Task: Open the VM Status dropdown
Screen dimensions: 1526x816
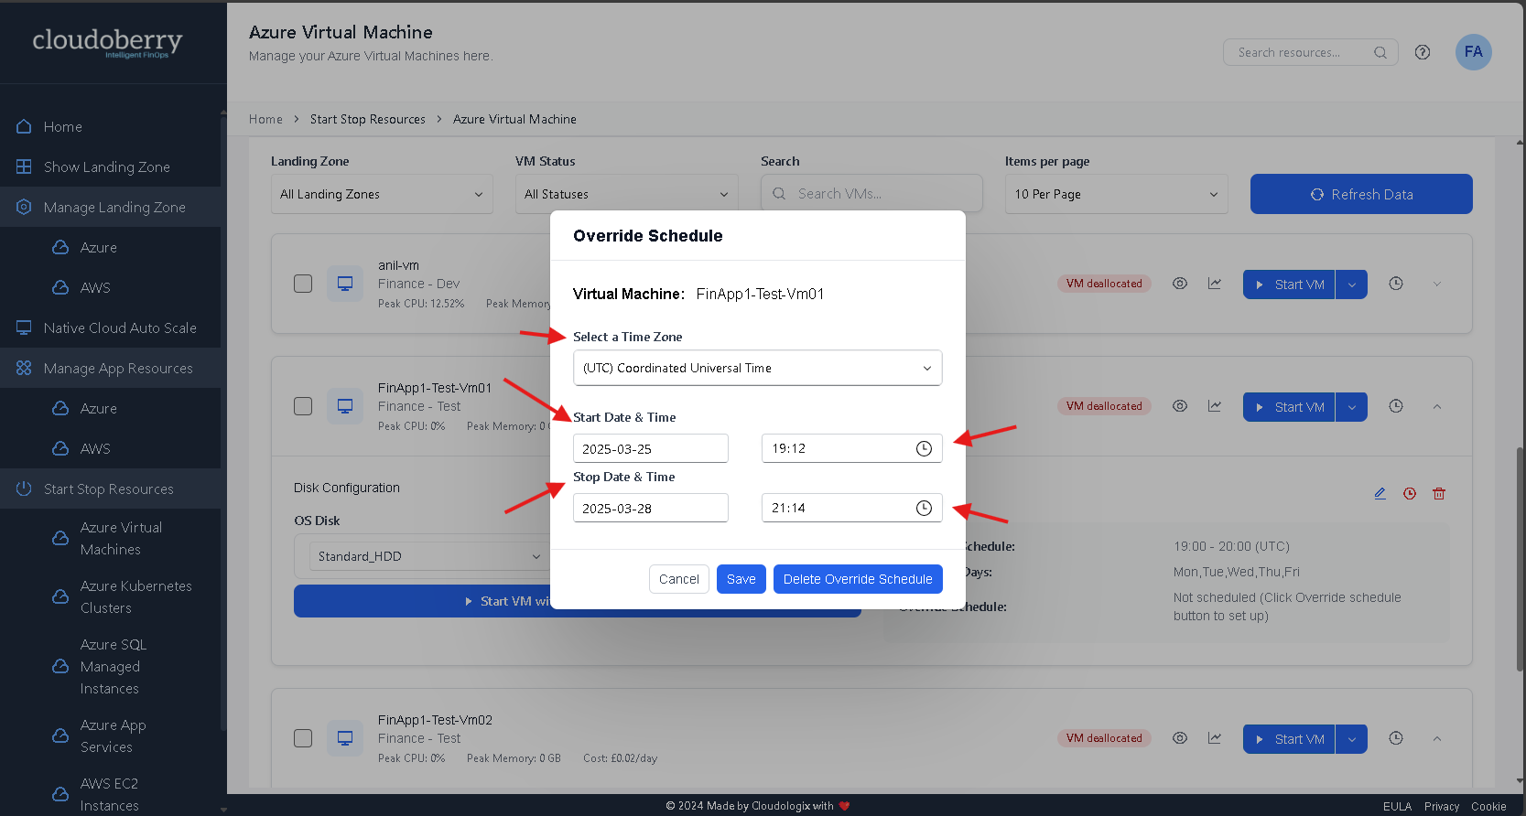Action: pyautogui.click(x=626, y=194)
